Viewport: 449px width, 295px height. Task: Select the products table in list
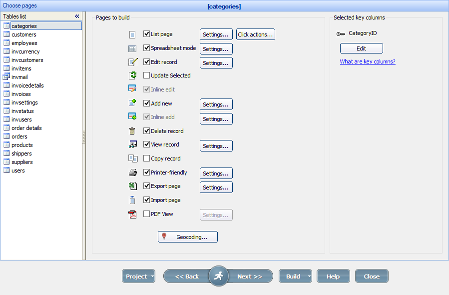click(x=22, y=145)
